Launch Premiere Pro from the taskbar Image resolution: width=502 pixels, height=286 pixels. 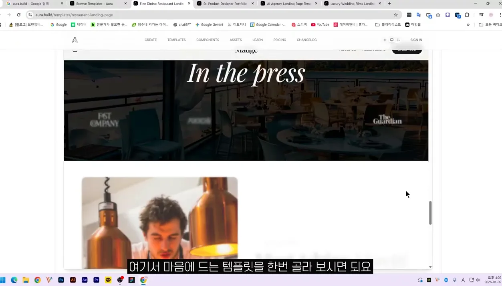[x=96, y=280]
